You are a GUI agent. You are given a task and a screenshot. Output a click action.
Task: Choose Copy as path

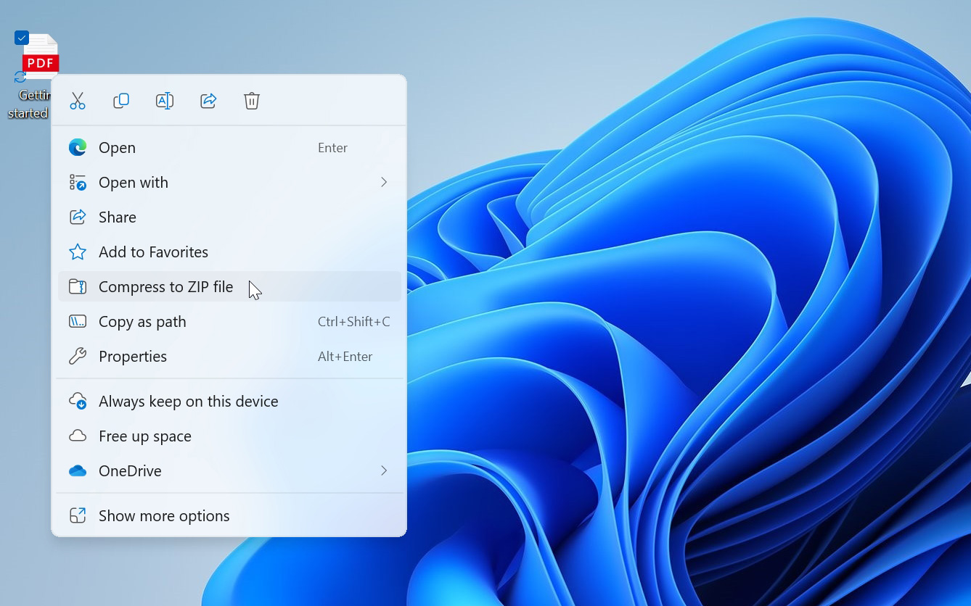(229, 322)
